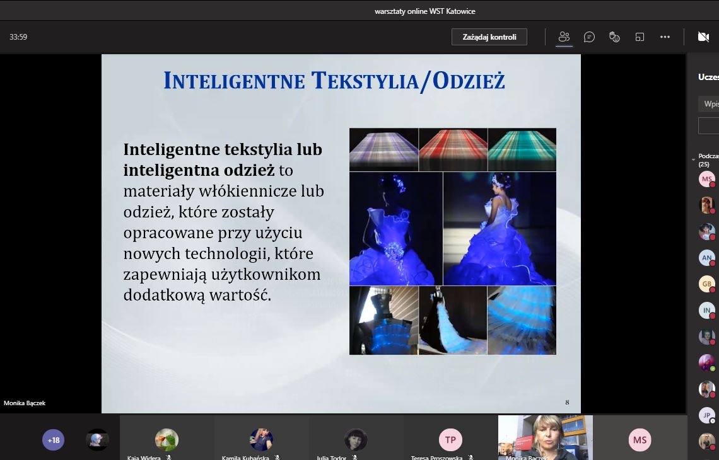This screenshot has width=719, height=460.
Task: Select the blue-haired avatar beside +18
Action: click(97, 440)
